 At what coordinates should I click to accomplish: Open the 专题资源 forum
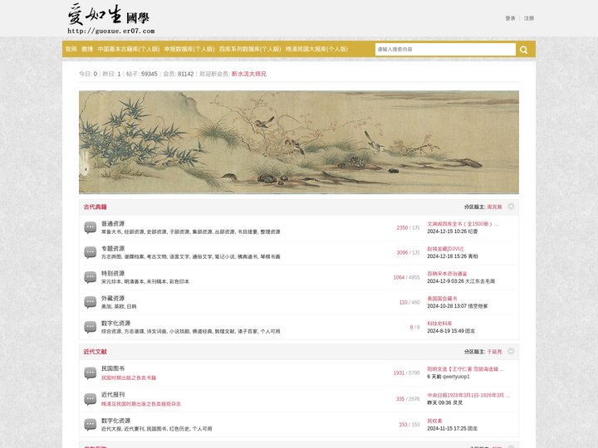coord(113,248)
